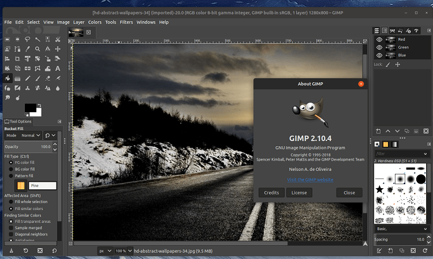
Task: Duplicate the selected channel
Action: (x=407, y=131)
